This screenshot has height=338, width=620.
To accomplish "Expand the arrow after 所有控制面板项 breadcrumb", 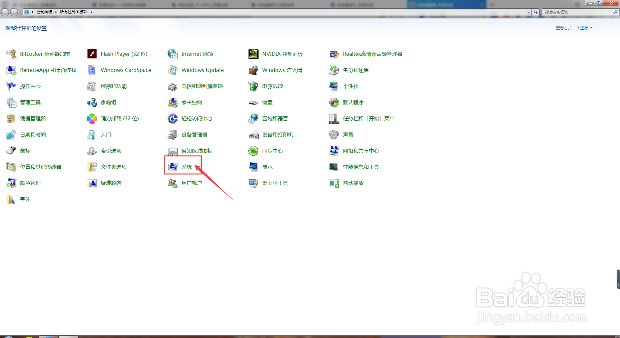I will pos(91,12).
